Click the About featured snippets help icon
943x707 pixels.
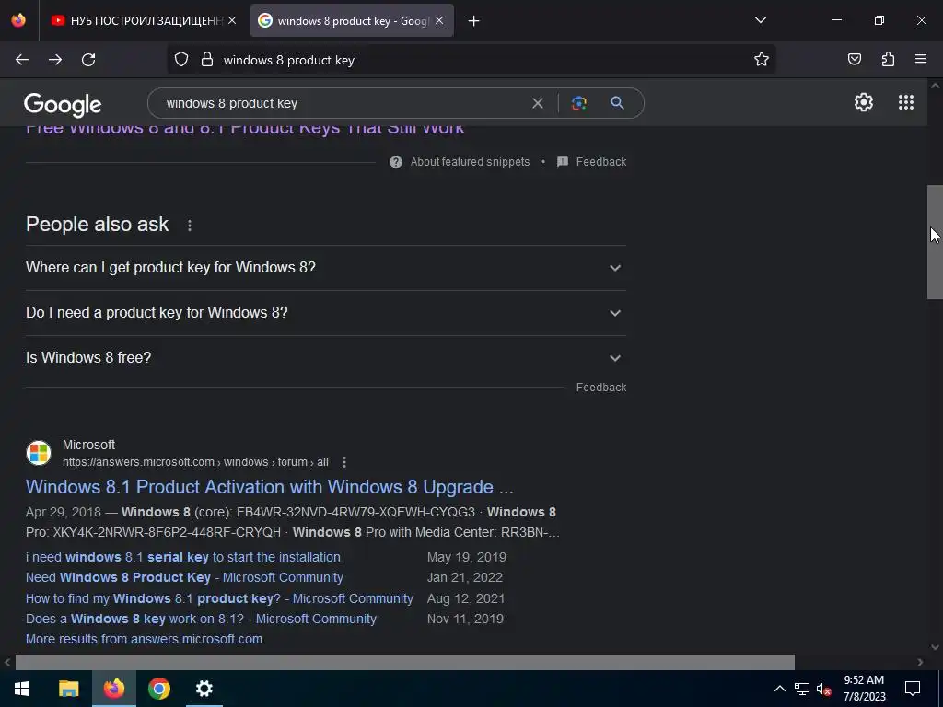pos(396,162)
